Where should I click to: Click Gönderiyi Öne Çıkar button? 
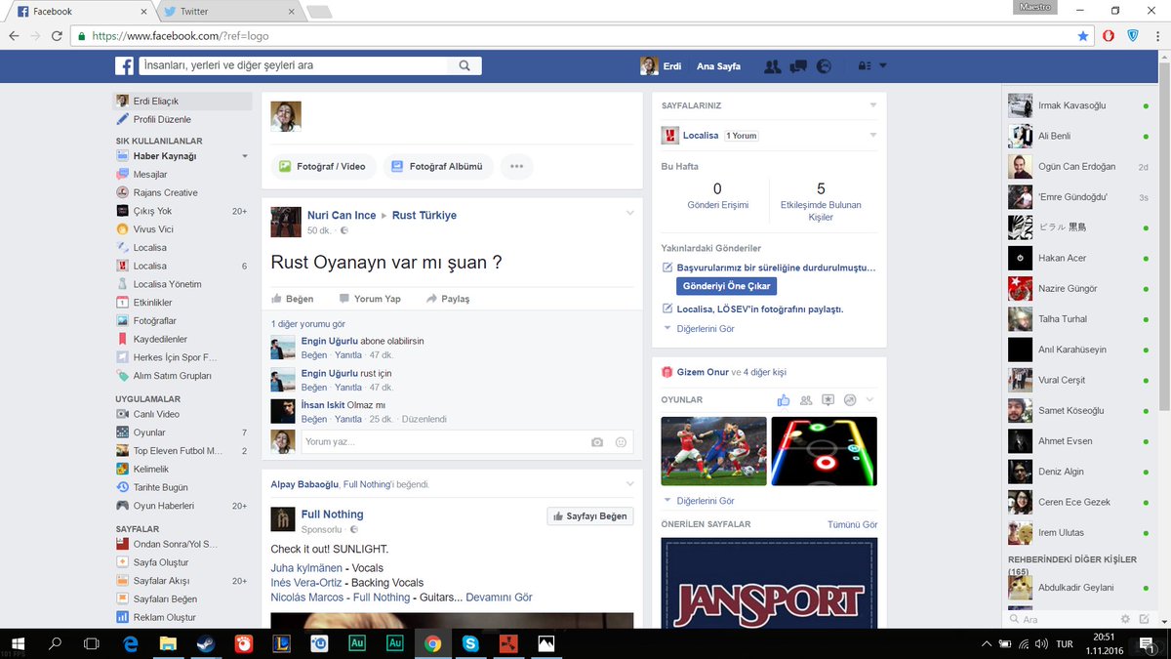pos(726,286)
